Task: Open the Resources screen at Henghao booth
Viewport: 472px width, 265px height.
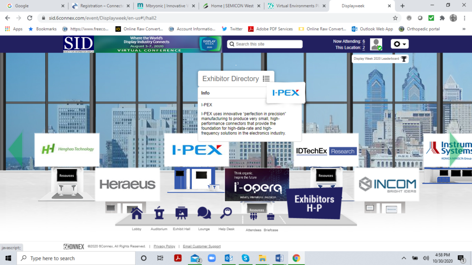Action: click(x=66, y=175)
